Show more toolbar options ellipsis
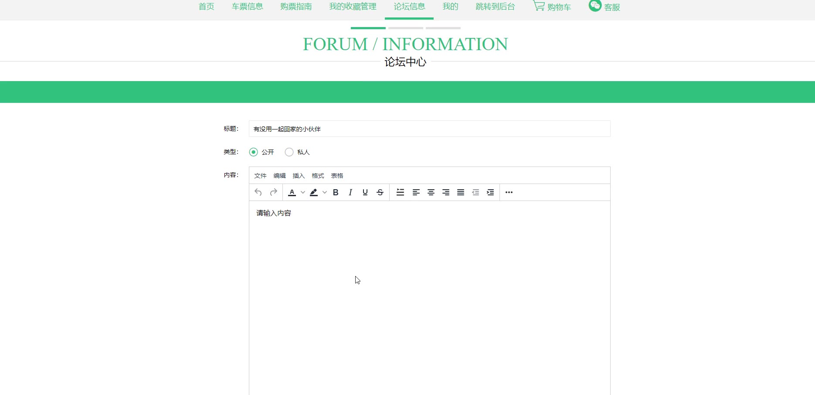Viewport: 815px width, 395px height. (x=509, y=192)
